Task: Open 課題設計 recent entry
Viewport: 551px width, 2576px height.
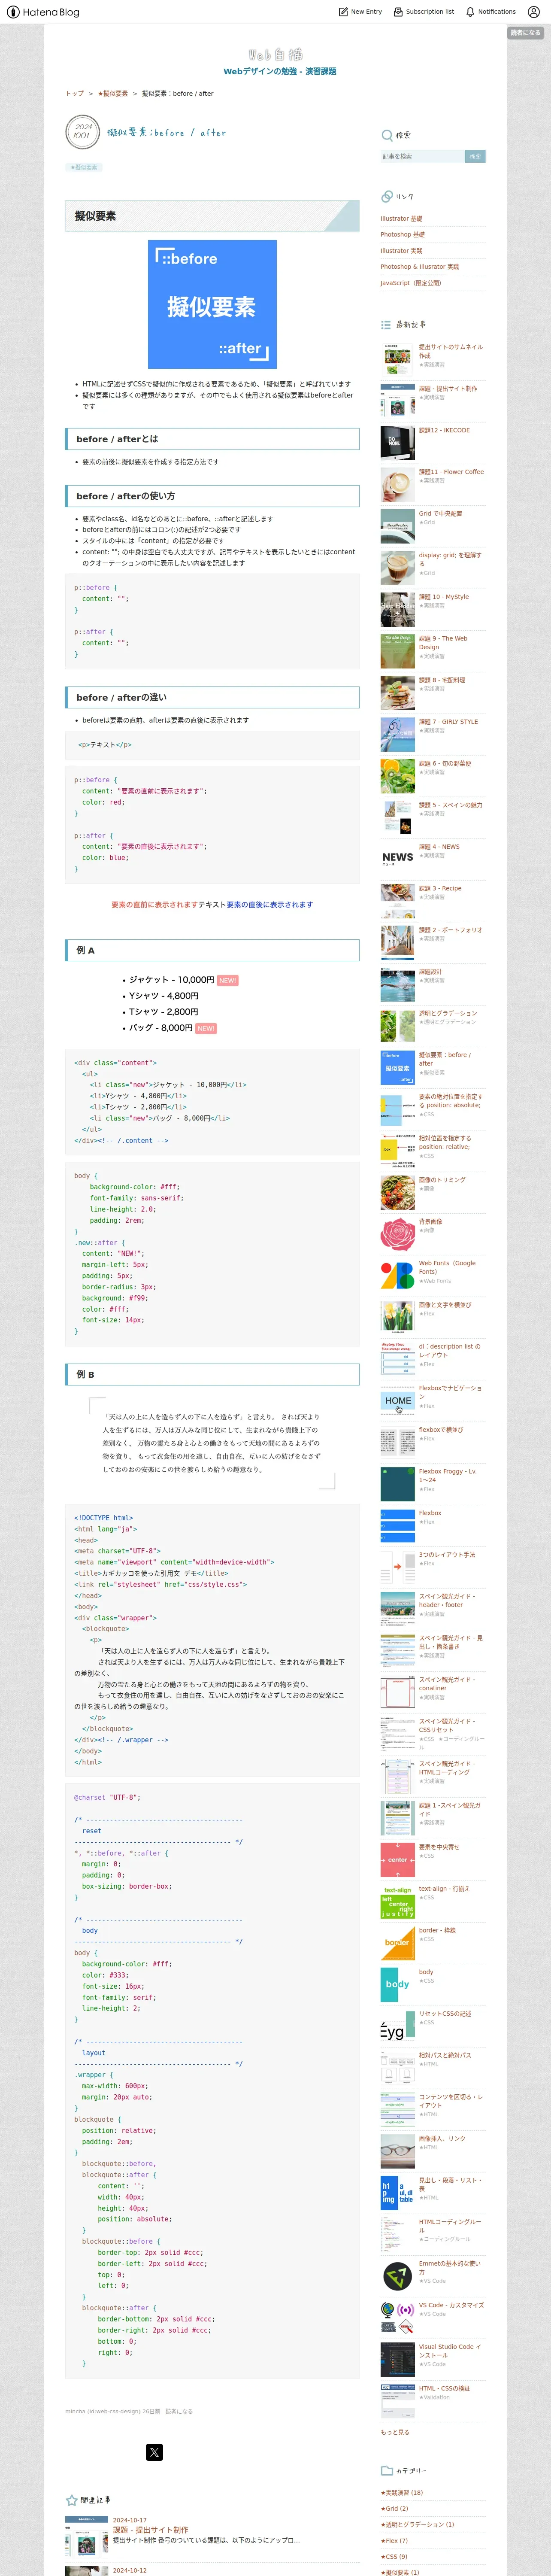Action: tap(430, 971)
